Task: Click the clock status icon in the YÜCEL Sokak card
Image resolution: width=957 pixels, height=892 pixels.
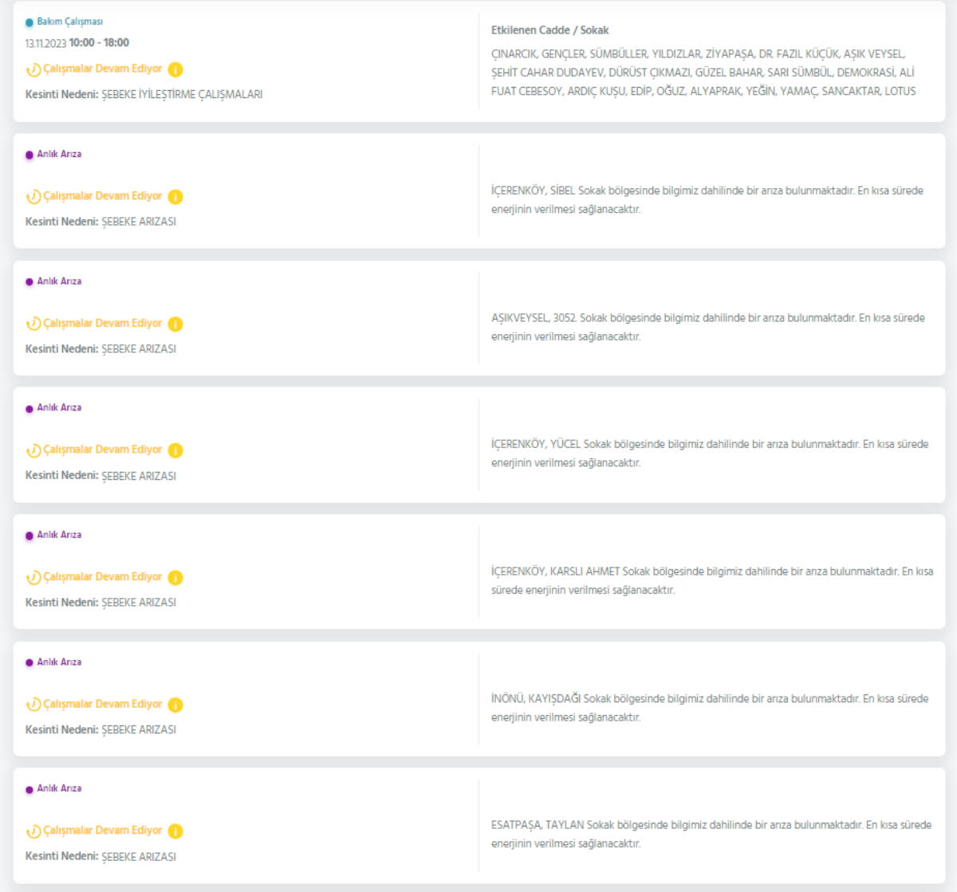Action: [x=33, y=450]
